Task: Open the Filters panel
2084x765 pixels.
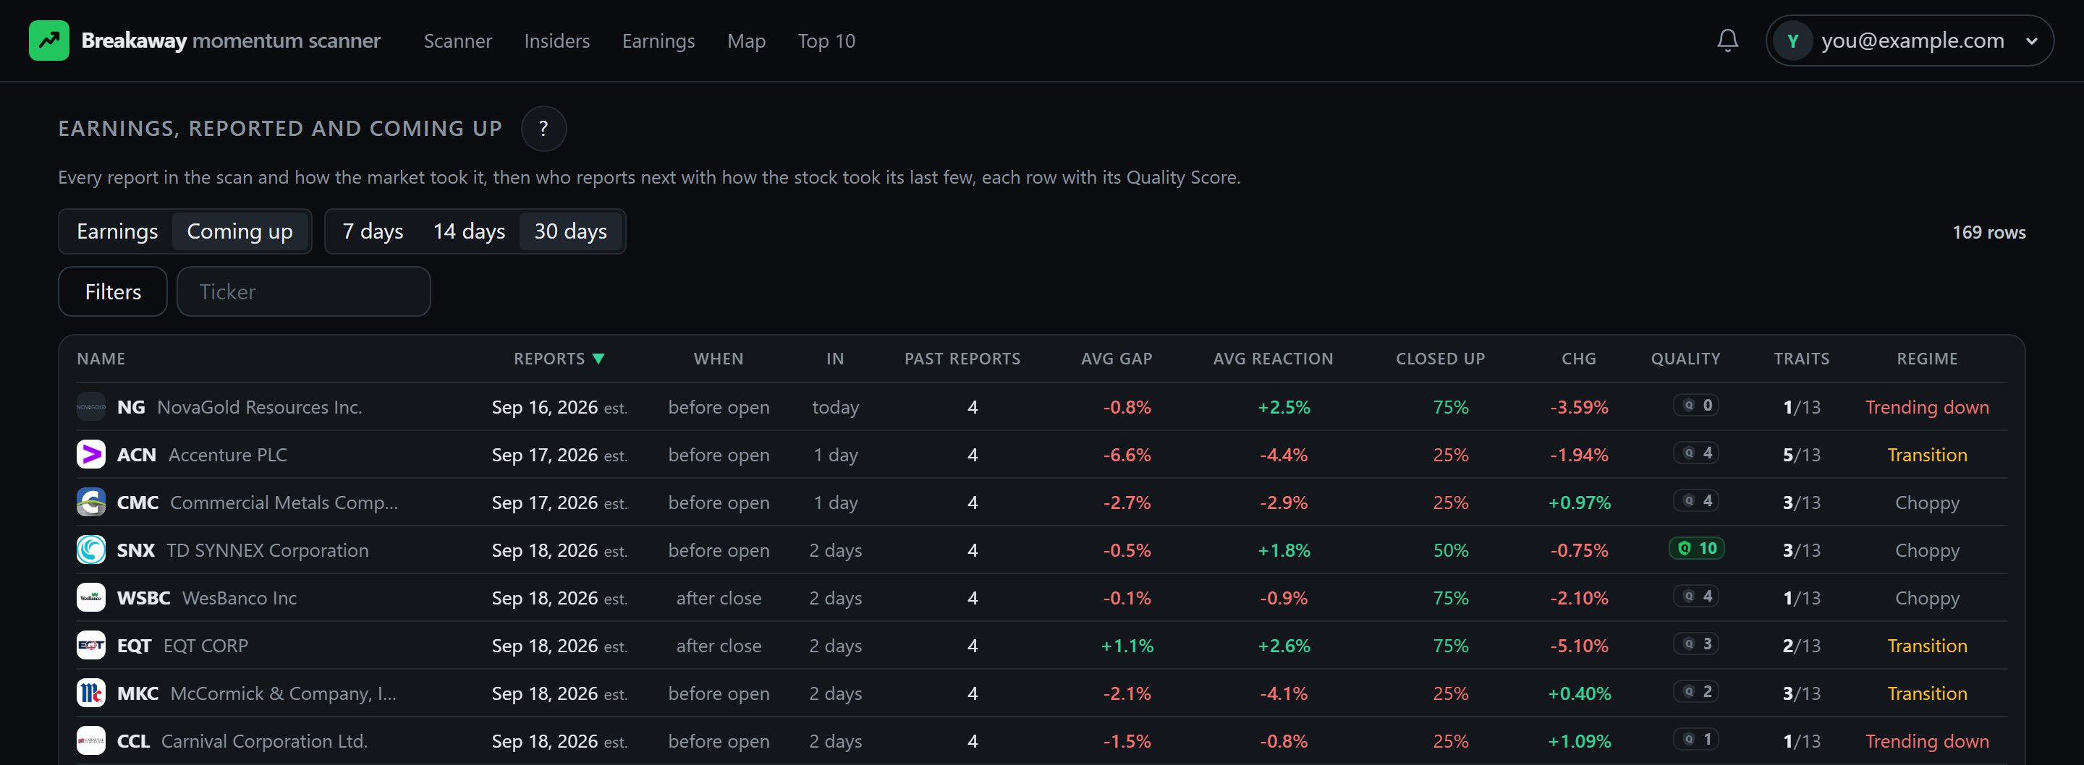Action: pos(114,291)
